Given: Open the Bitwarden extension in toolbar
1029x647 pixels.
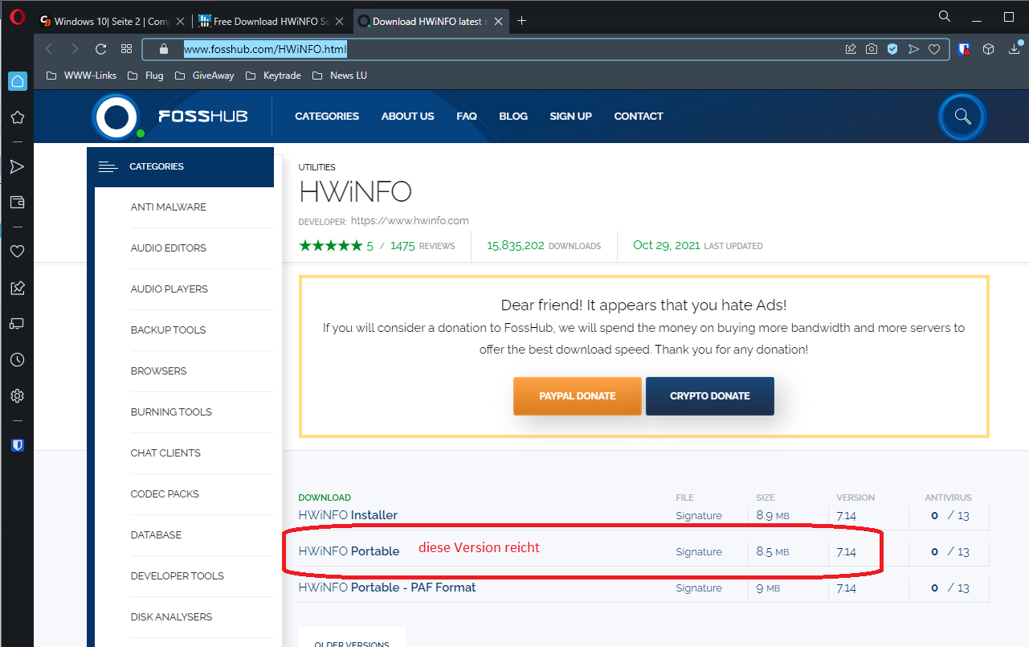Looking at the screenshot, I should (964, 49).
